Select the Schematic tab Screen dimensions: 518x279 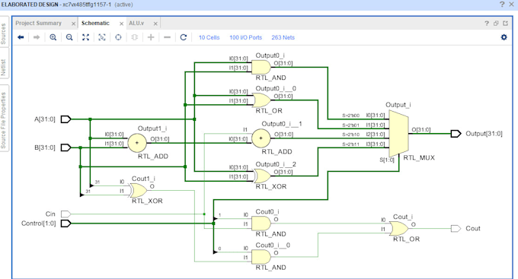95,23
